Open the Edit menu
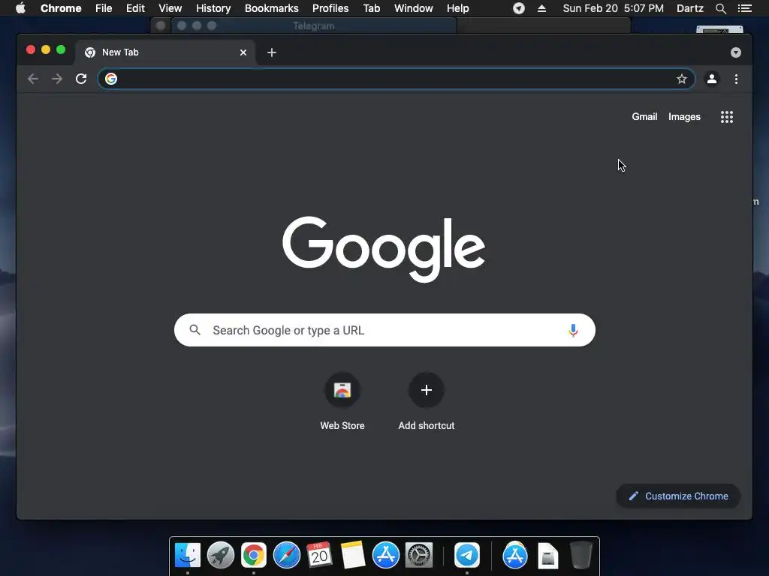 pyautogui.click(x=135, y=8)
